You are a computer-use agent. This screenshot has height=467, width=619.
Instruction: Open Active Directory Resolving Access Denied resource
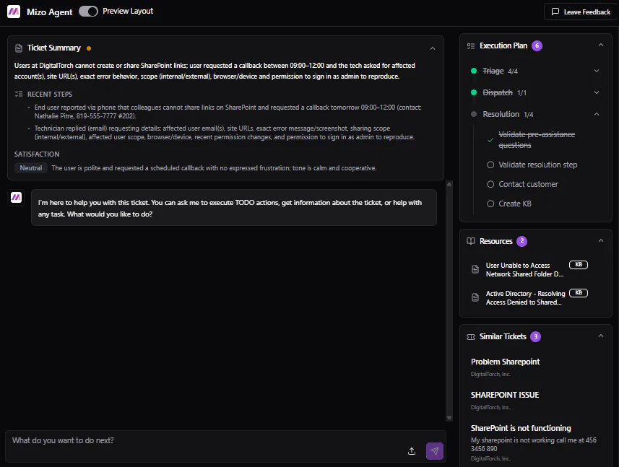tap(525, 298)
